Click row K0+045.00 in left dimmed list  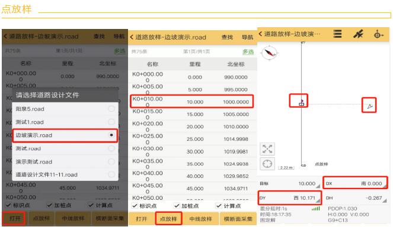tap(65, 187)
